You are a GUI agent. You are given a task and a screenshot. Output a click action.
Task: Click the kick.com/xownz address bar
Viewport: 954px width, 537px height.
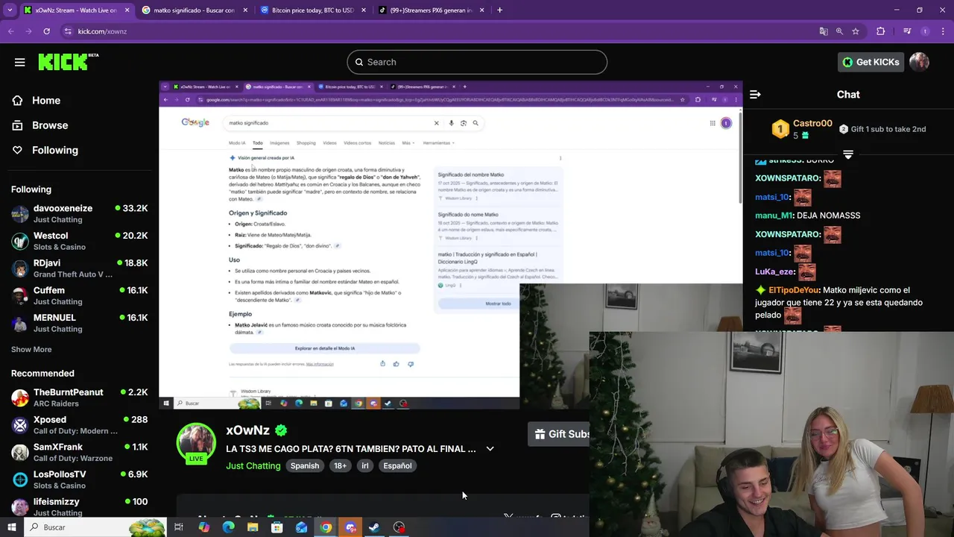(x=440, y=31)
